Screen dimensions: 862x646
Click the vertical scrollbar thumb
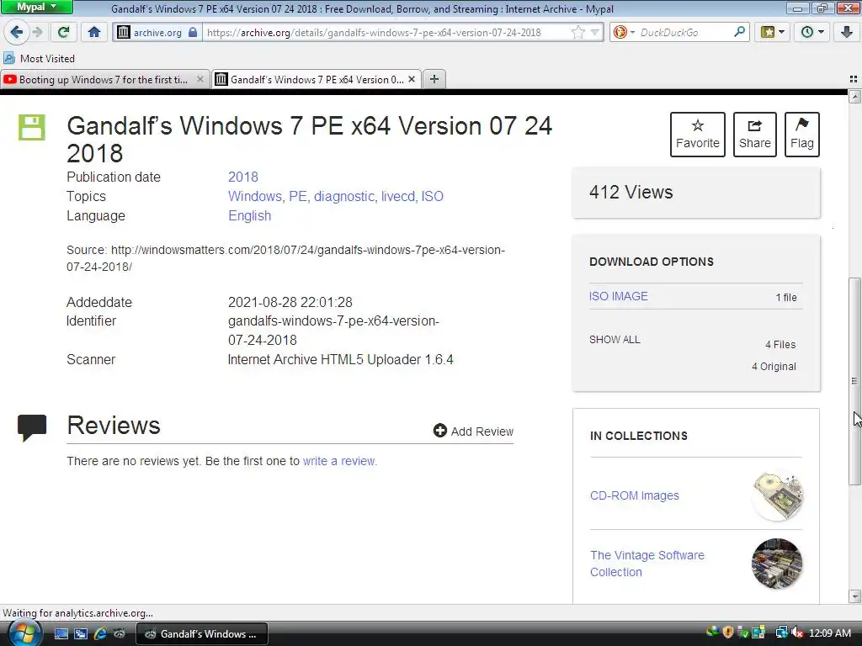pos(854,381)
